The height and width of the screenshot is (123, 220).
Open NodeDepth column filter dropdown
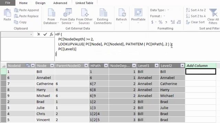pyautogui.click(x=134, y=66)
